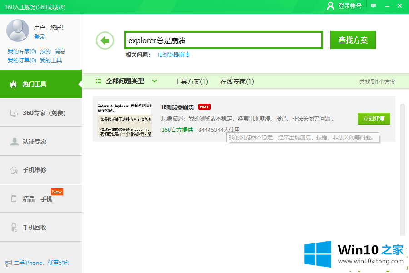Minimize the 360人工服务 window
This screenshot has height=273, width=409.
point(387,6)
